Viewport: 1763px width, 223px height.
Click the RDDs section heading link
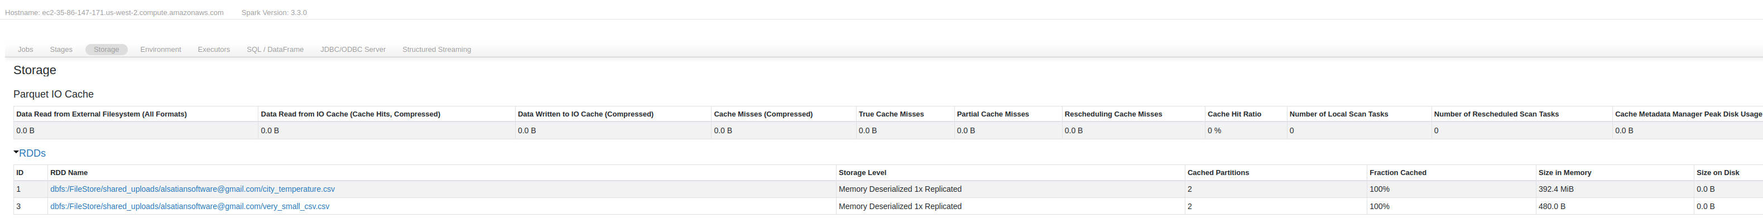click(x=32, y=153)
